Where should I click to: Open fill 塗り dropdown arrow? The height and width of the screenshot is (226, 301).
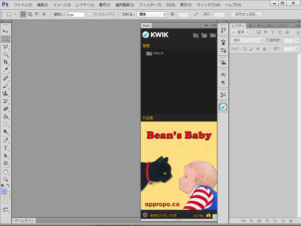[297, 49]
